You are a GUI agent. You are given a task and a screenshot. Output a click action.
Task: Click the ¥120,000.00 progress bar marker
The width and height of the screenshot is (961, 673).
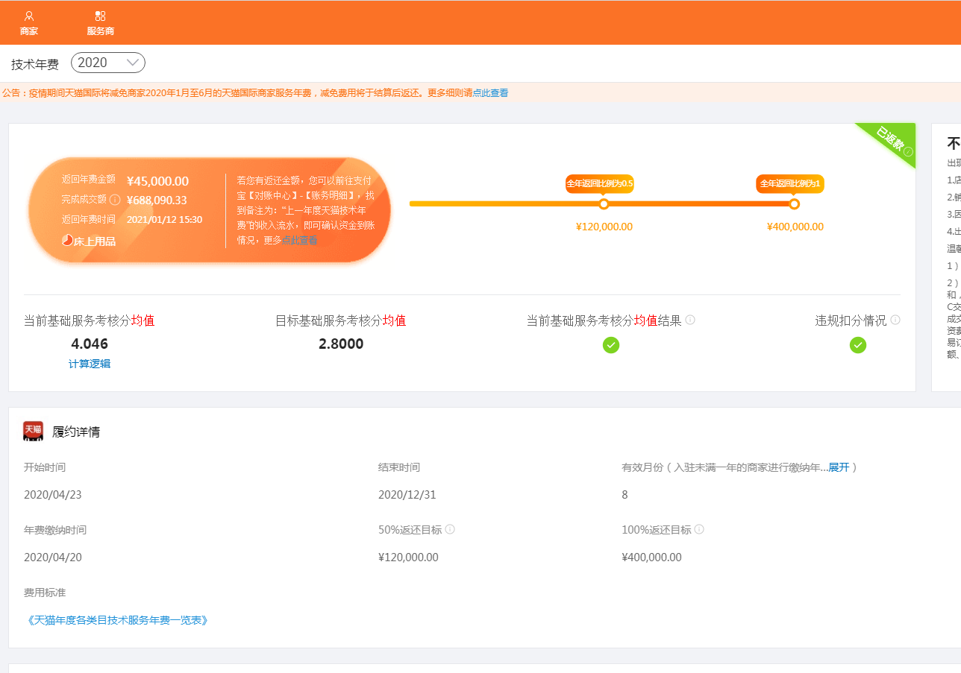(x=604, y=204)
